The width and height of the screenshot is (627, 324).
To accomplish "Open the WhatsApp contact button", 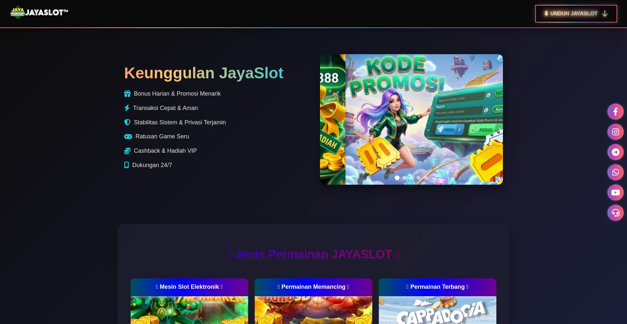I will 615,172.
